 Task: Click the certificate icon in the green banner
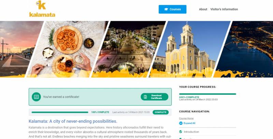[36, 97]
